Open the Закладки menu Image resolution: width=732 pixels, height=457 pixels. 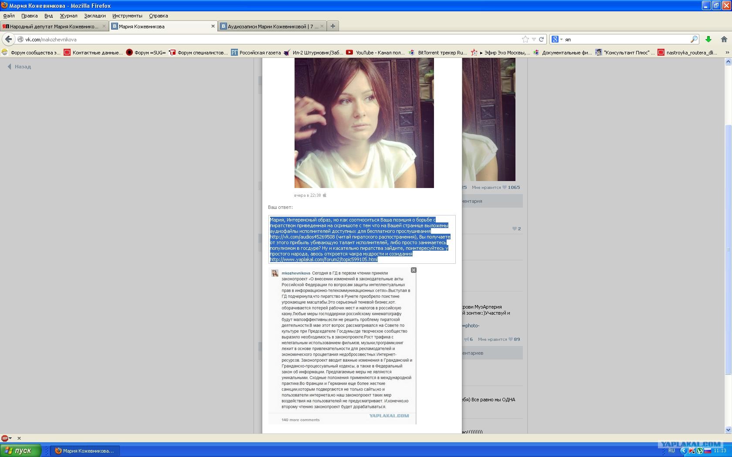tap(95, 16)
